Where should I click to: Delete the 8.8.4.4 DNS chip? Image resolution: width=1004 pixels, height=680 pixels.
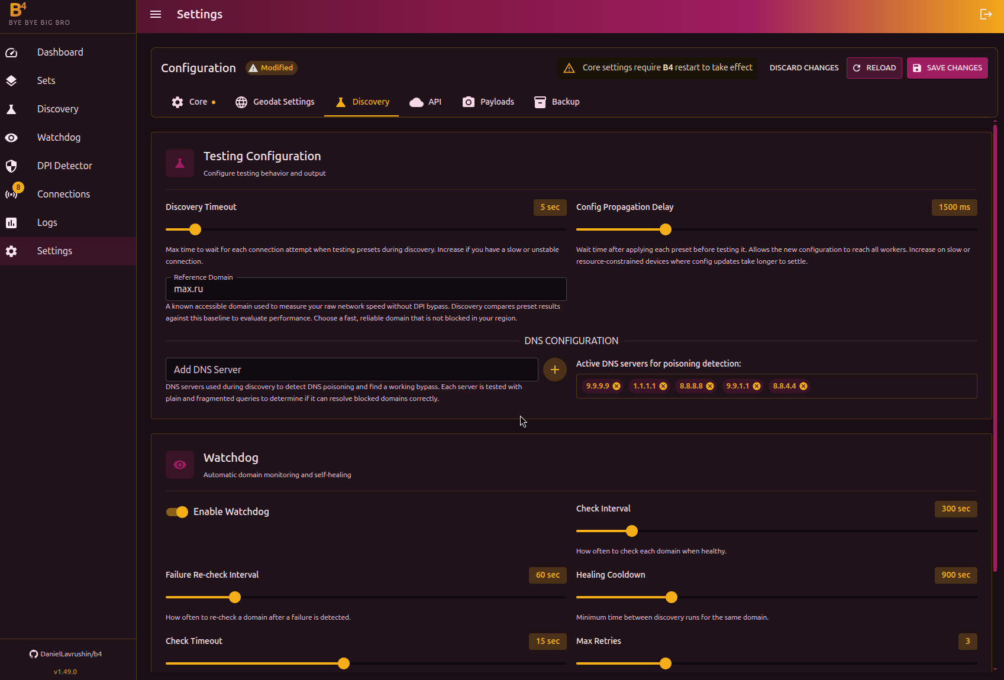(803, 386)
